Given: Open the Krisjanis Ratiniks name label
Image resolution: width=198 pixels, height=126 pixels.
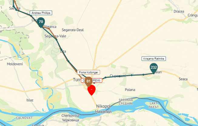Looking at the screenshot, I should [154, 59].
